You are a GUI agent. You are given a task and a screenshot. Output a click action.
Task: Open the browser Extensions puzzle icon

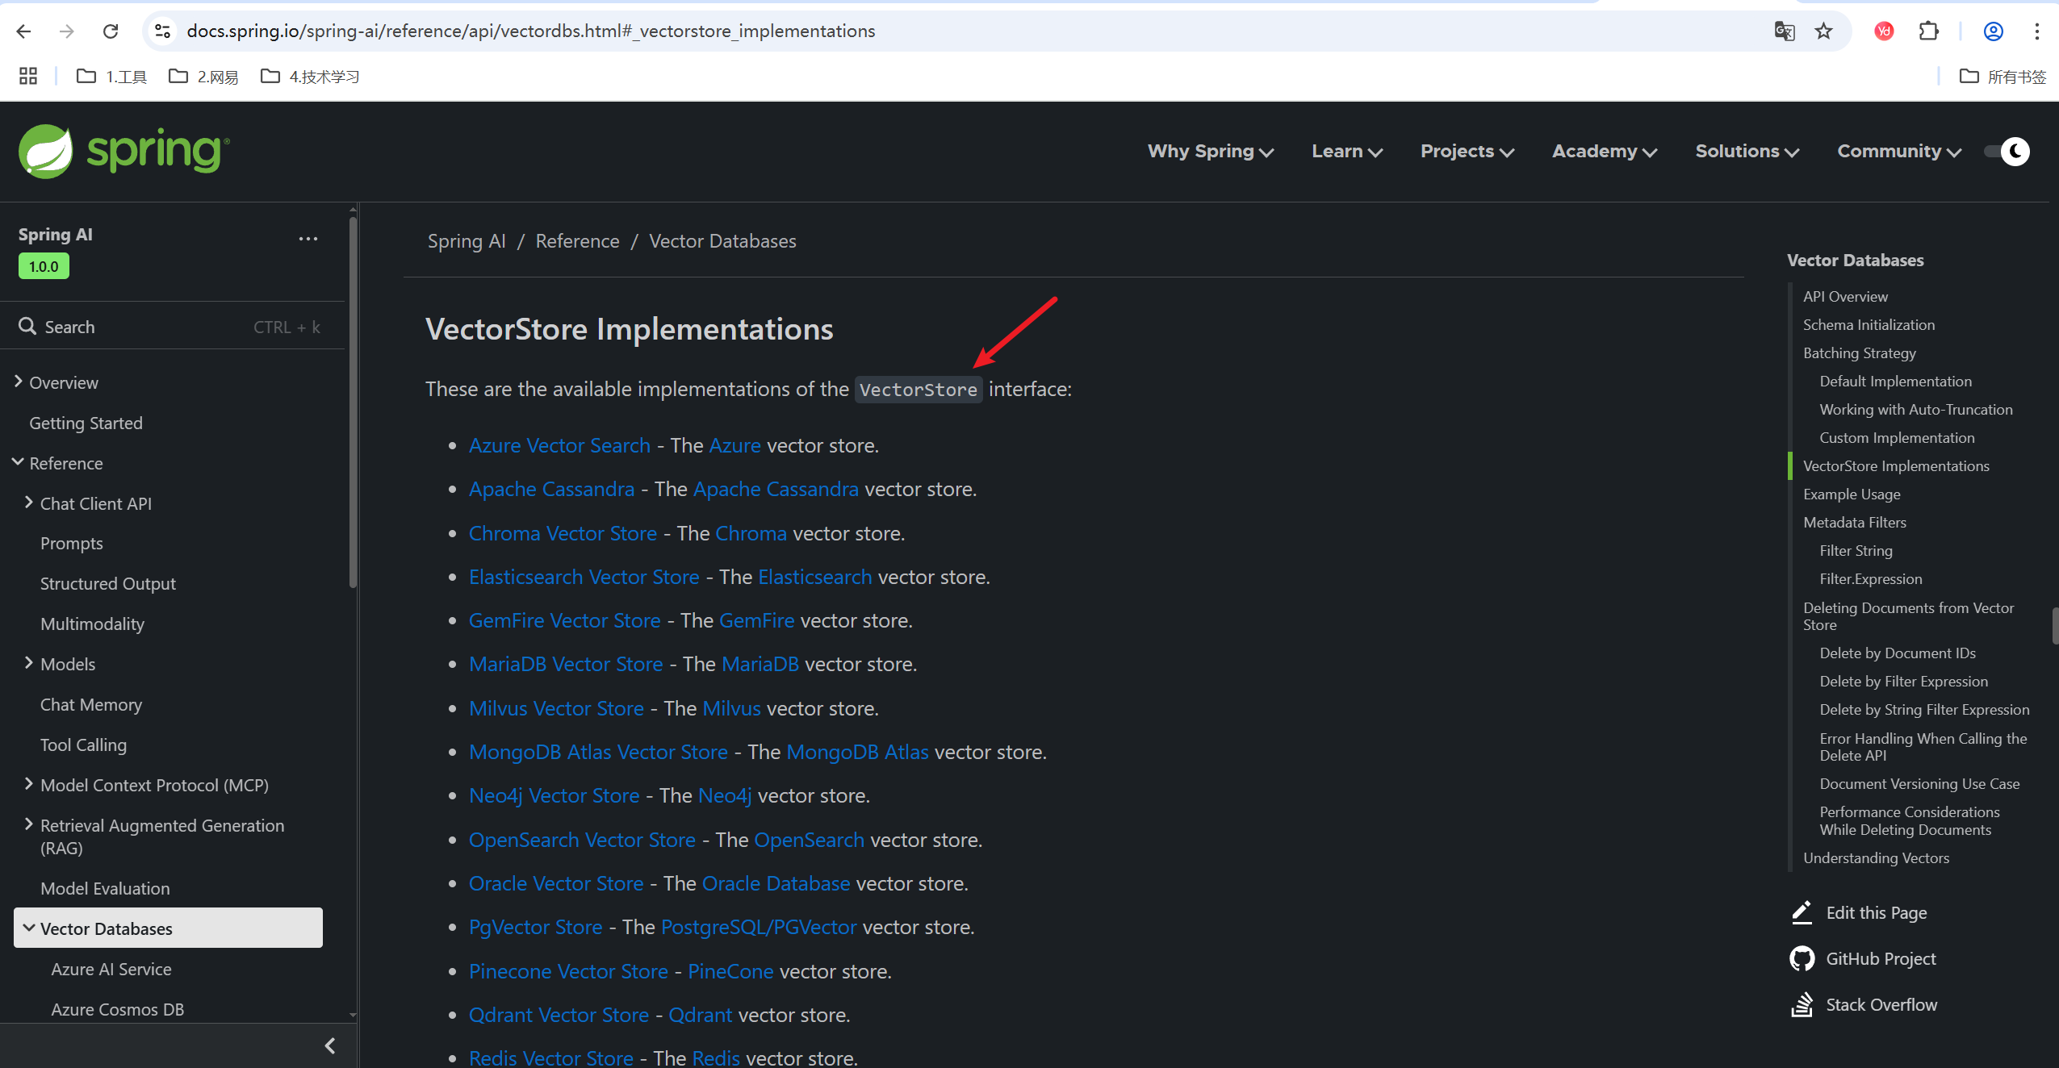click(1928, 31)
